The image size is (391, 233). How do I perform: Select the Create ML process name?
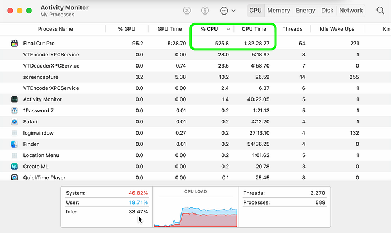36,167
